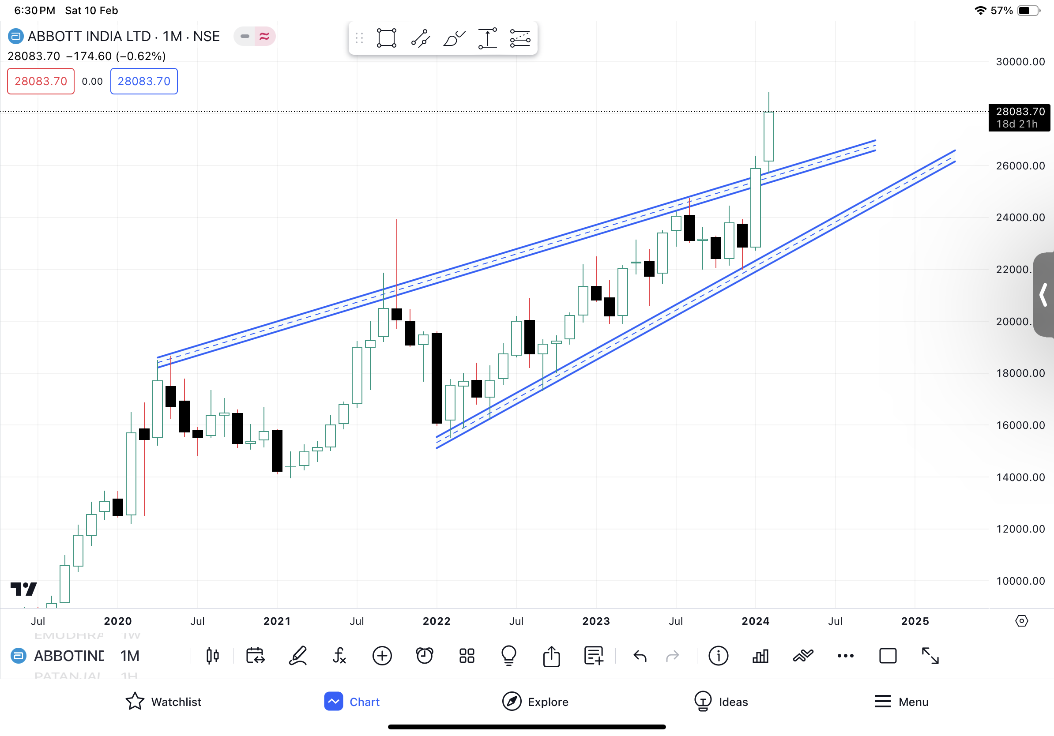This screenshot has width=1054, height=736.
Task: Redo the last undone action
Action: (673, 656)
